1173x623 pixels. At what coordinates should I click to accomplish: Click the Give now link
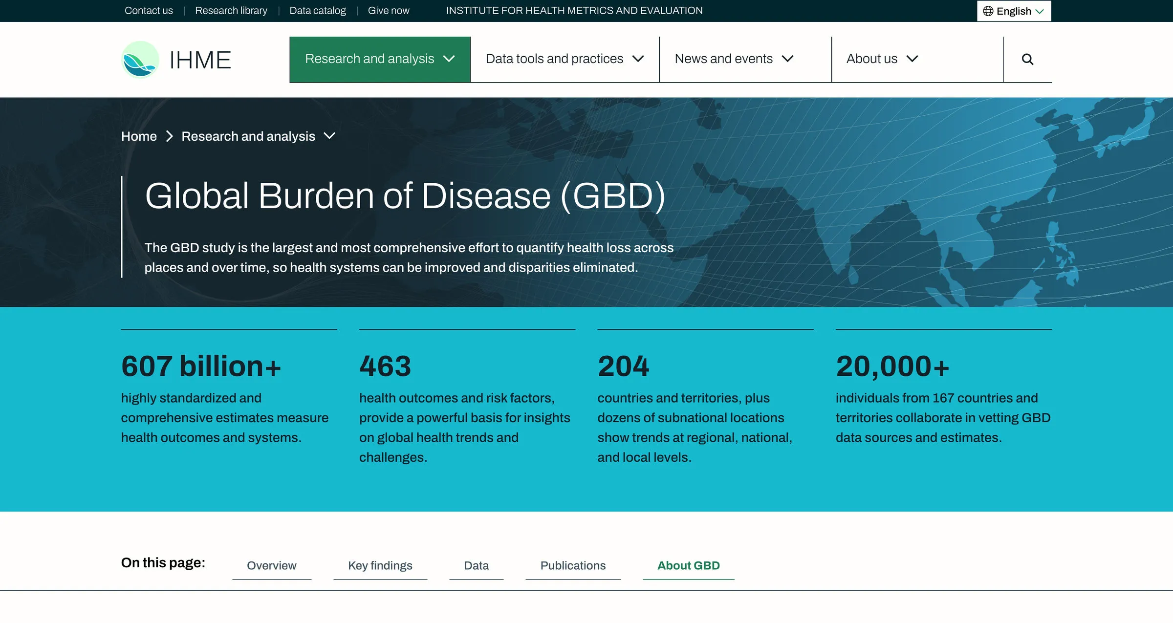tap(389, 10)
